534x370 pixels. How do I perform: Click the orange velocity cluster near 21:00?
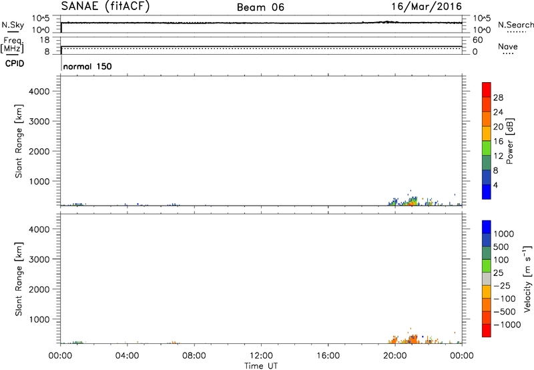click(x=412, y=339)
